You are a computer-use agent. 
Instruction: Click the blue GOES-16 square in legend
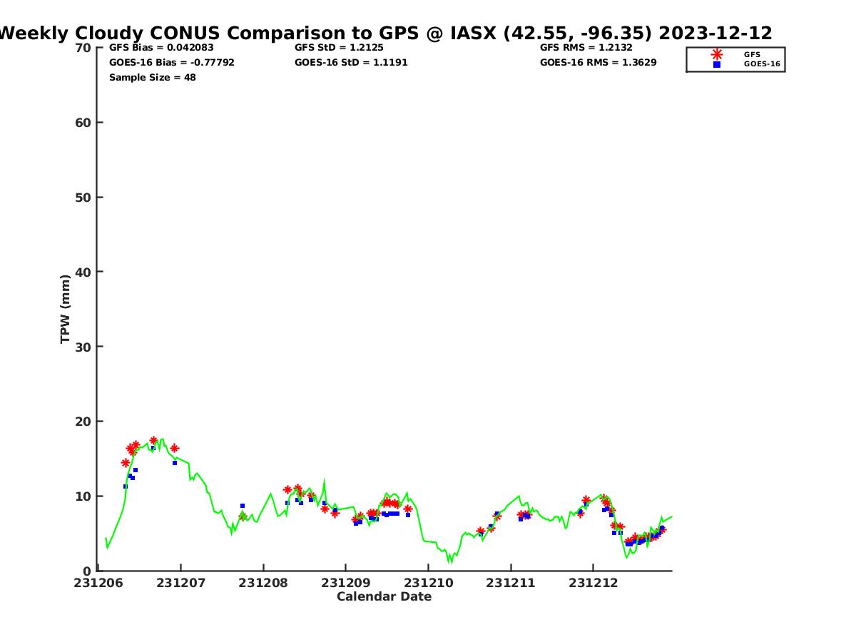click(717, 64)
